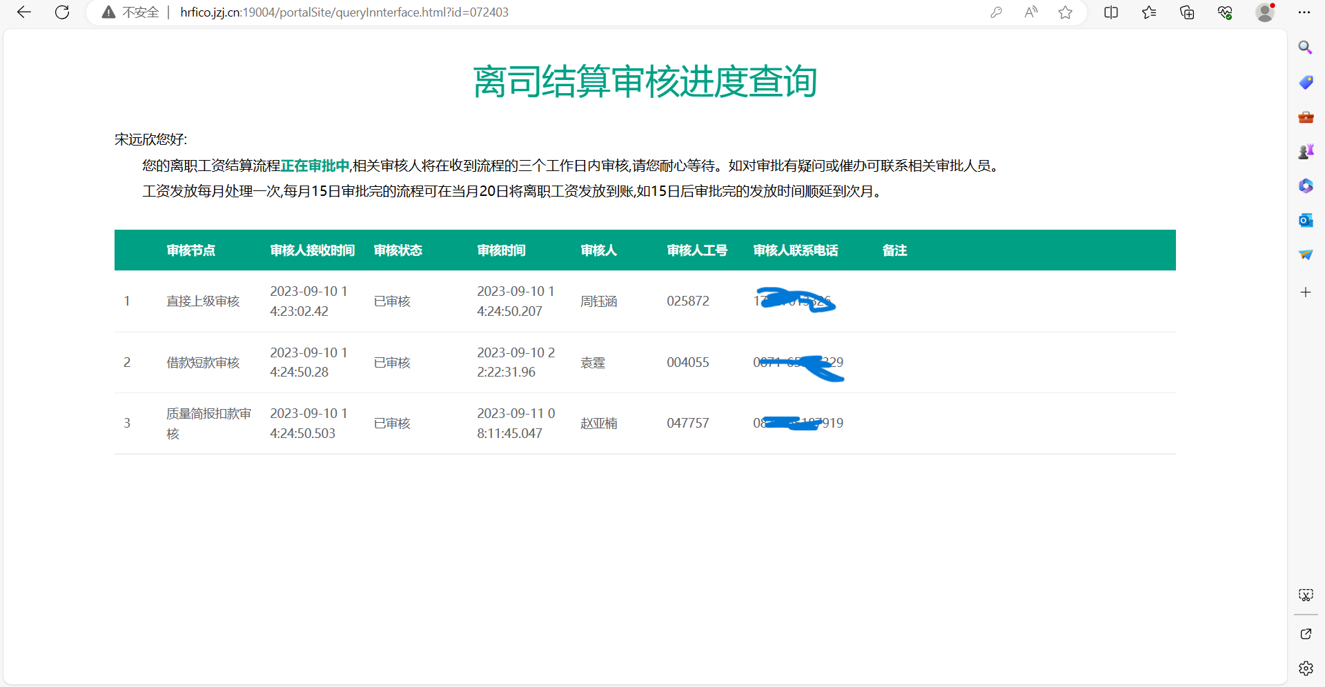
Task: Click the 审核时间 column header
Action: 502,250
